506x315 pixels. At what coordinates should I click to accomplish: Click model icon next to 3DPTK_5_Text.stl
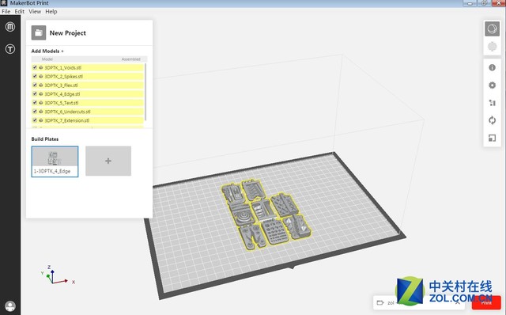pos(41,102)
